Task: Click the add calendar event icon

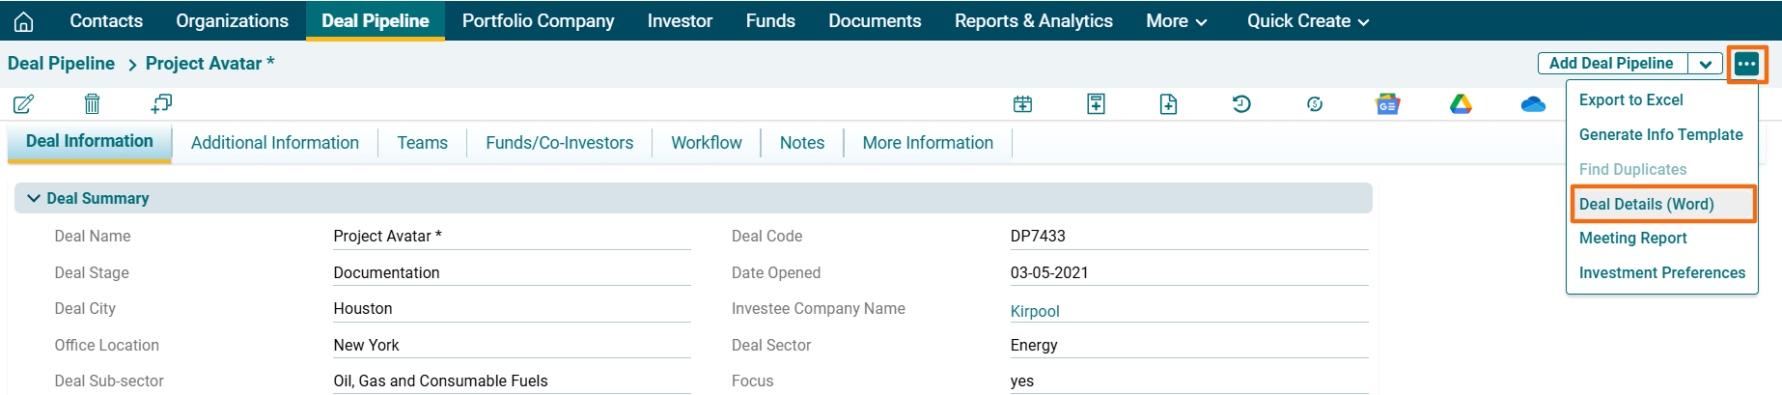Action: coord(1022,104)
